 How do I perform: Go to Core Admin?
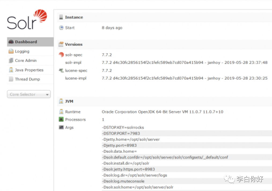pyautogui.click(x=30, y=61)
